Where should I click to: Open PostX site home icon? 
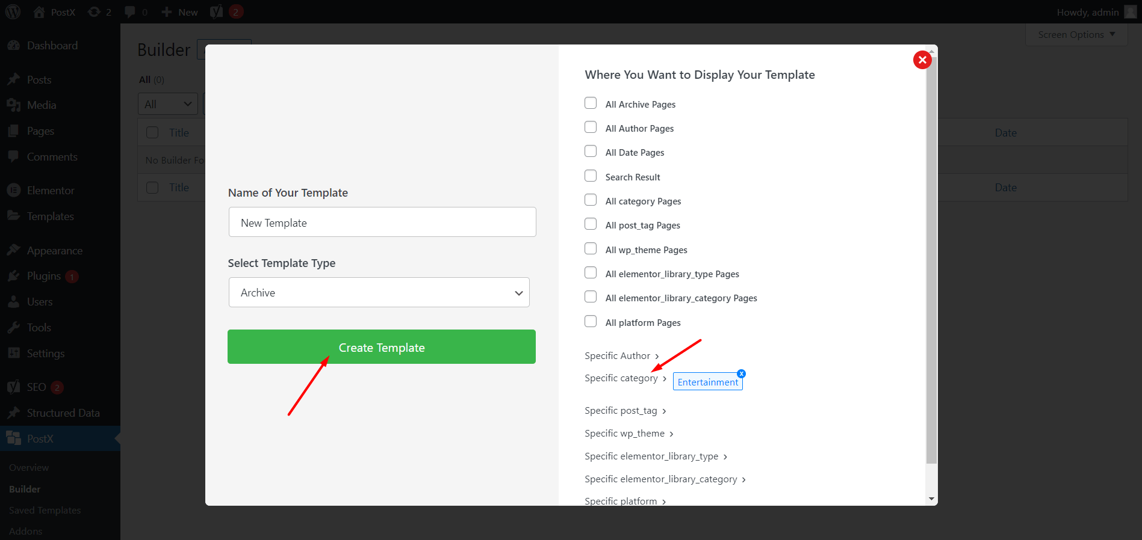click(39, 12)
